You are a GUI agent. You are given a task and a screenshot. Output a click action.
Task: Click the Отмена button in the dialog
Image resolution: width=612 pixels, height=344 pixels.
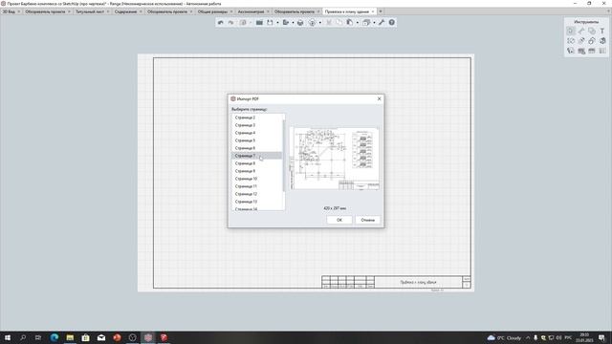(x=367, y=220)
